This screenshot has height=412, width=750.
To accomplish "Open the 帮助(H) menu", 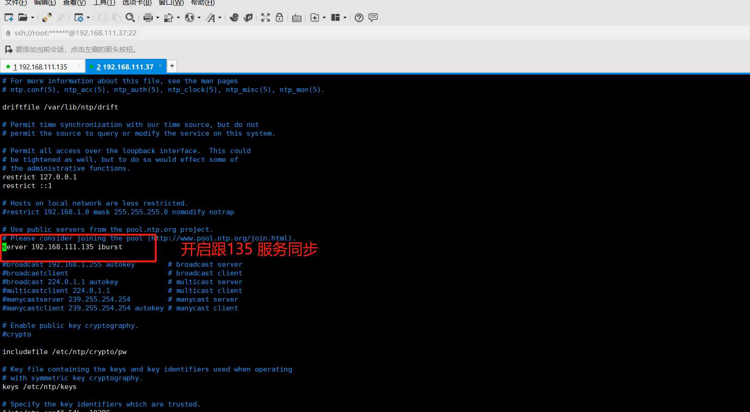I will pos(203,3).
